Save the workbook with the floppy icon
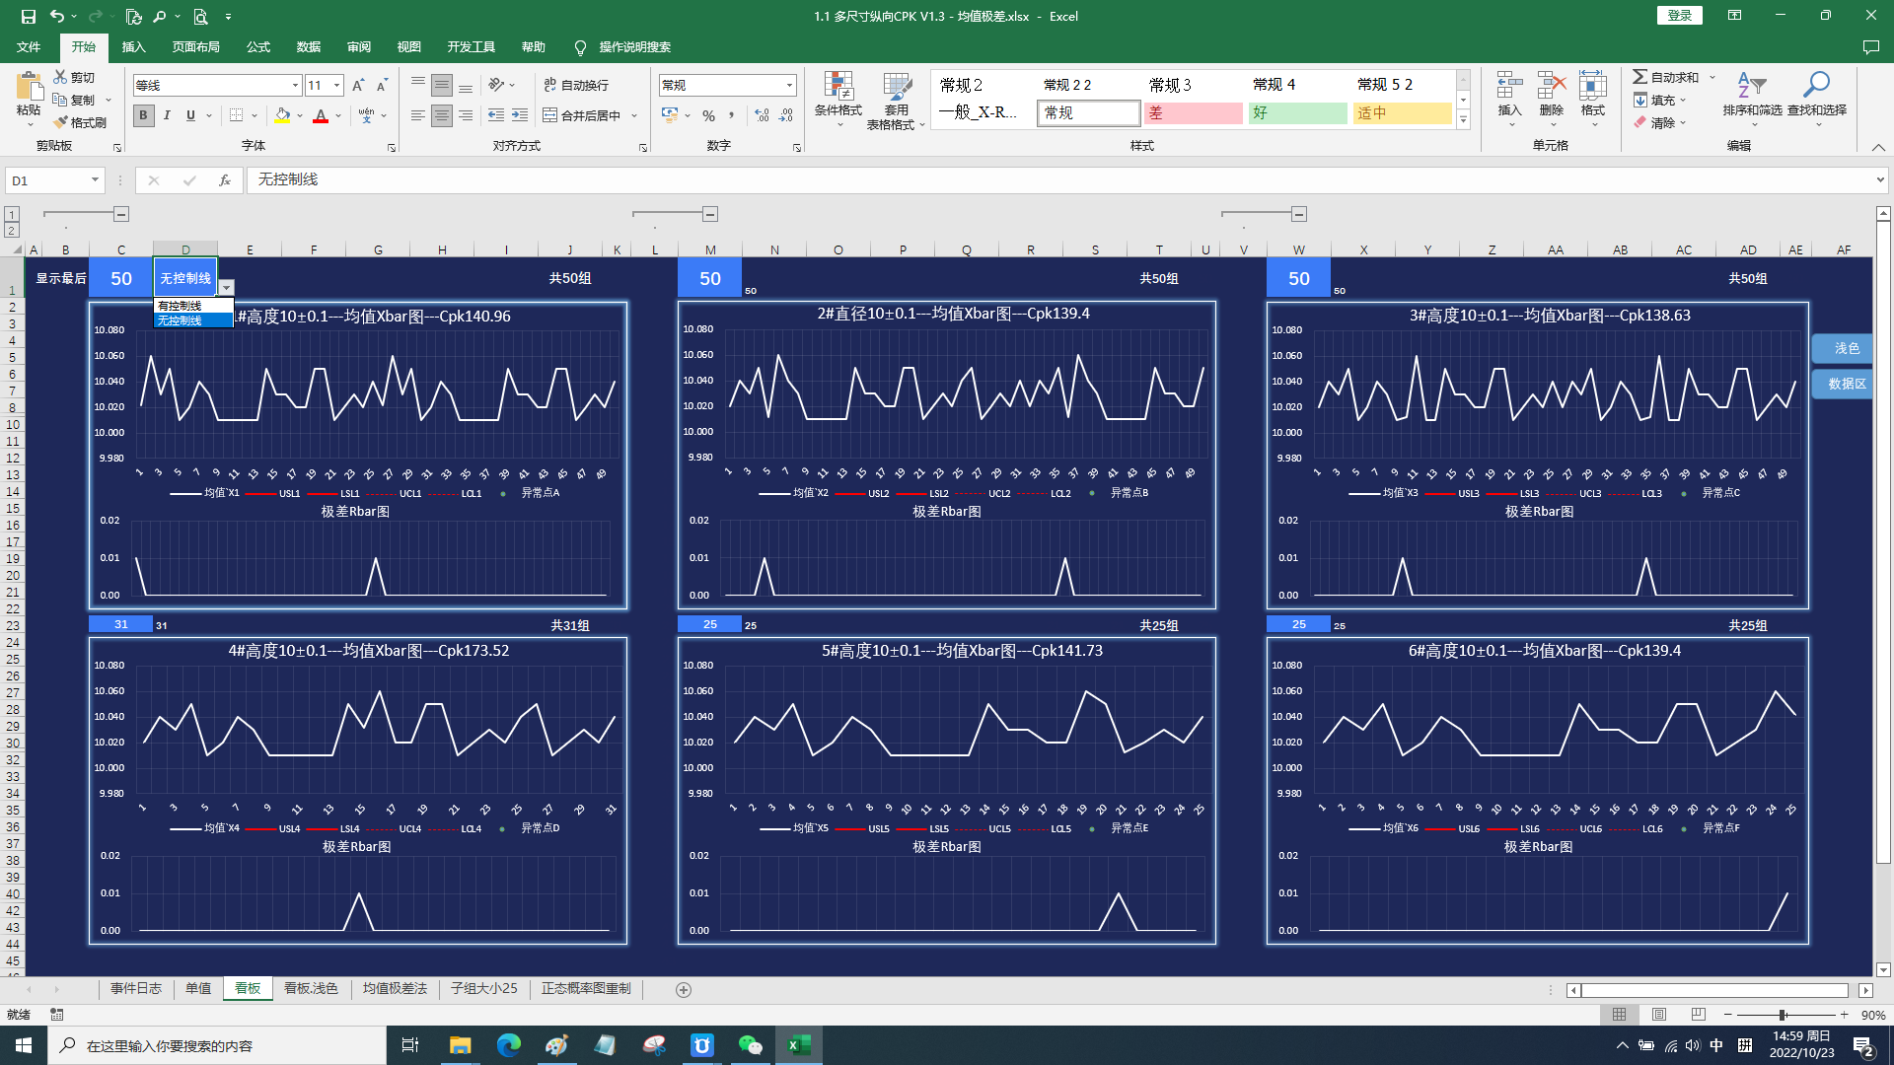 click(x=28, y=16)
